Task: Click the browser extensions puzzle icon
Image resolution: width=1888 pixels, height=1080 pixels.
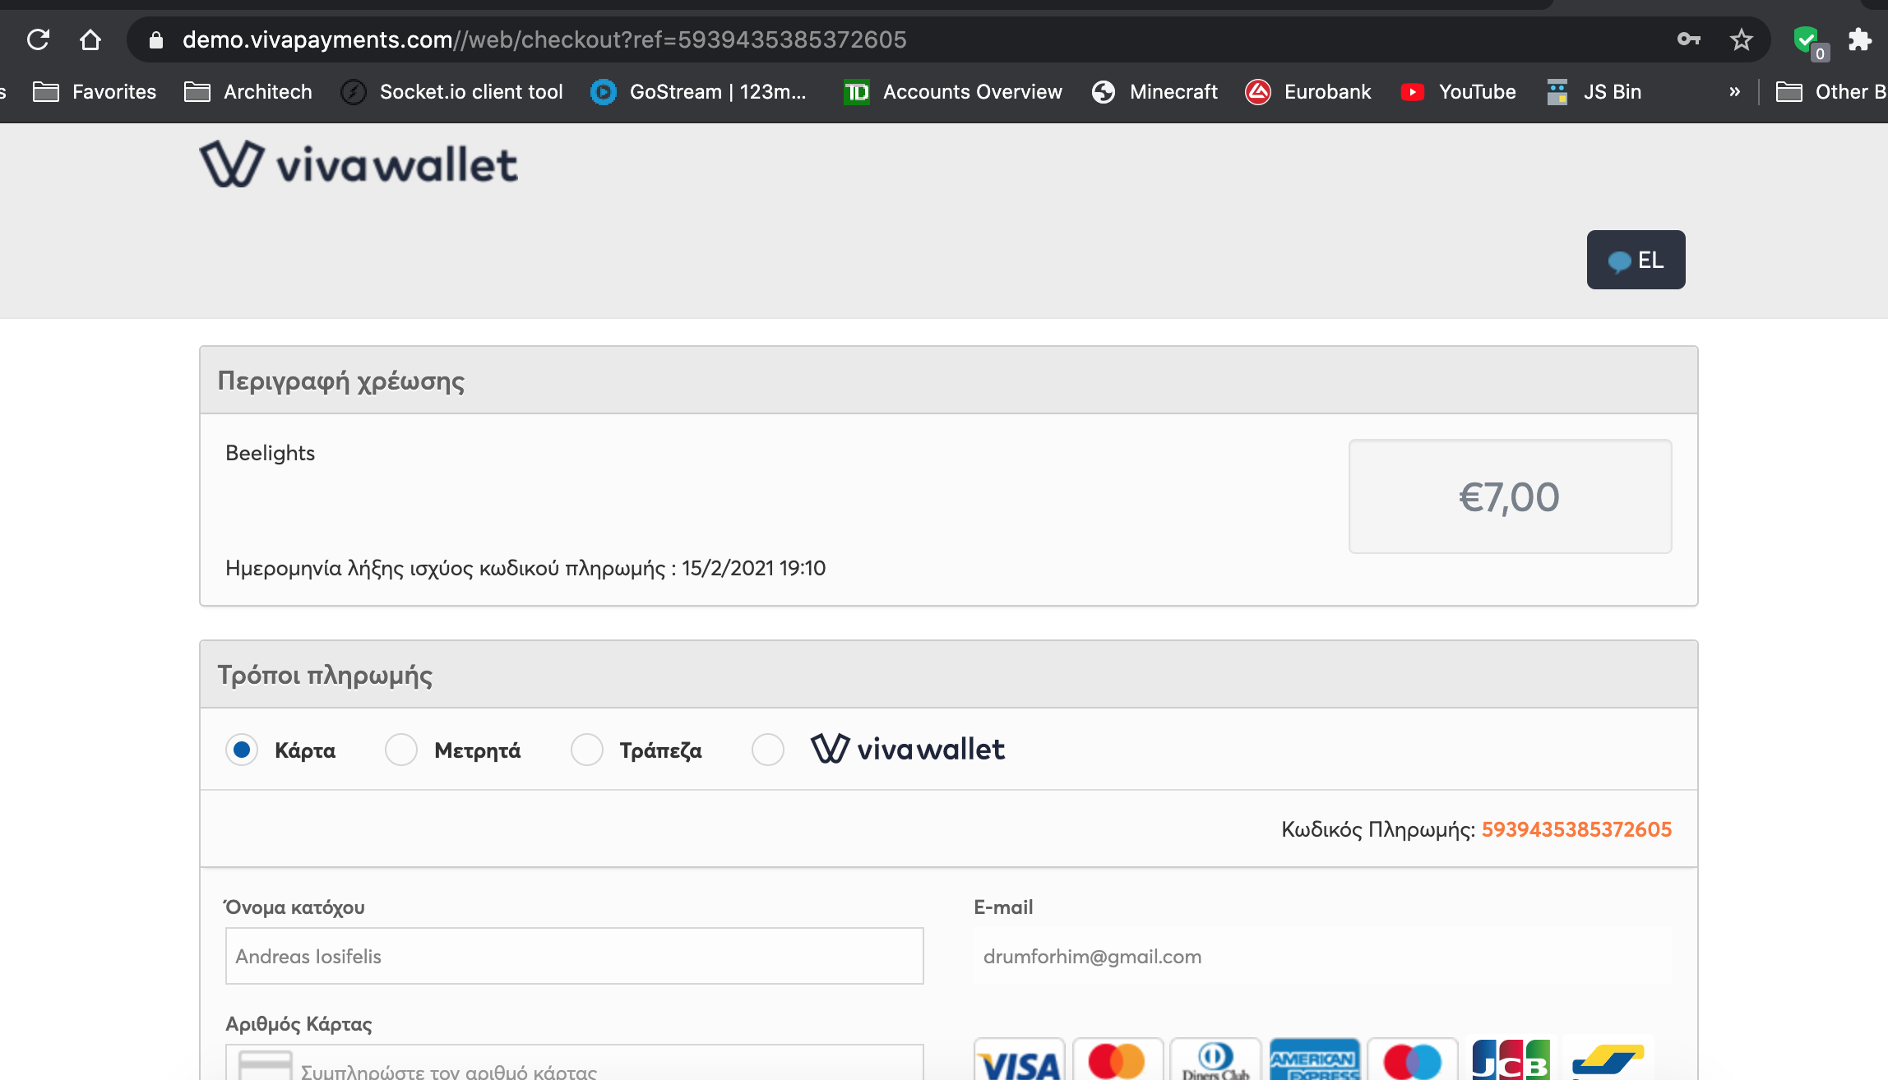Action: coord(1860,38)
